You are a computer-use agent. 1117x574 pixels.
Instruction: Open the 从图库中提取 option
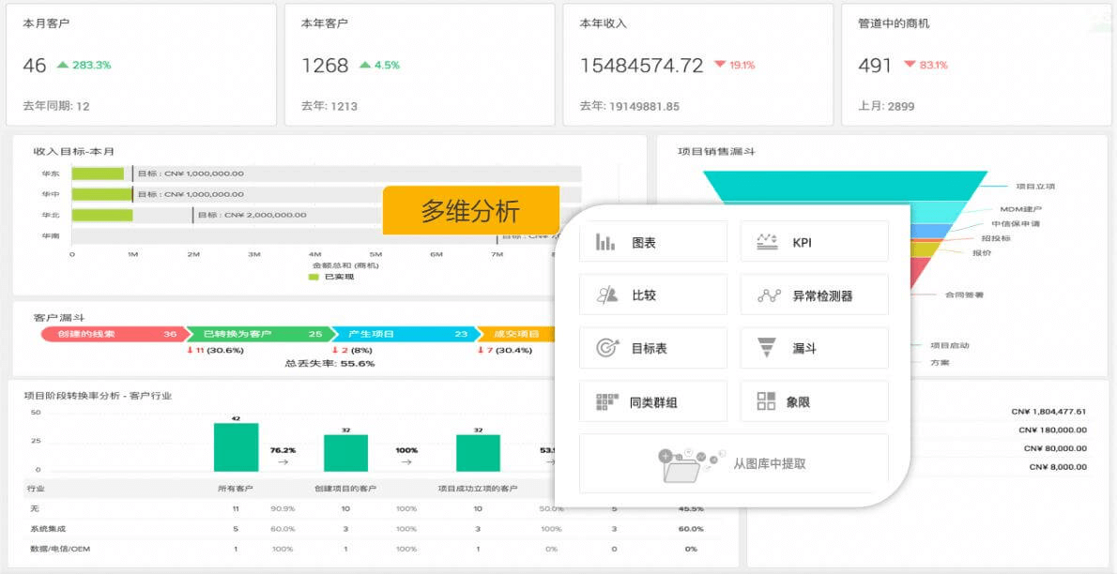[769, 463]
